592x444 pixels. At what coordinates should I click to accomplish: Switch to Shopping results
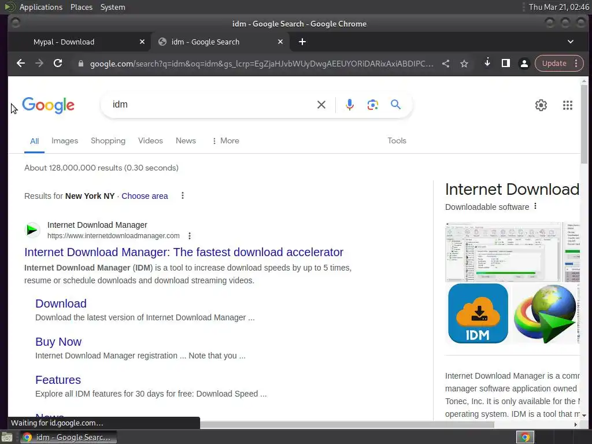point(108,141)
